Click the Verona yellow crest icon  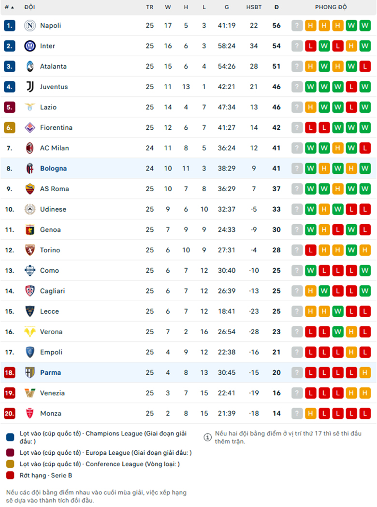point(29,332)
